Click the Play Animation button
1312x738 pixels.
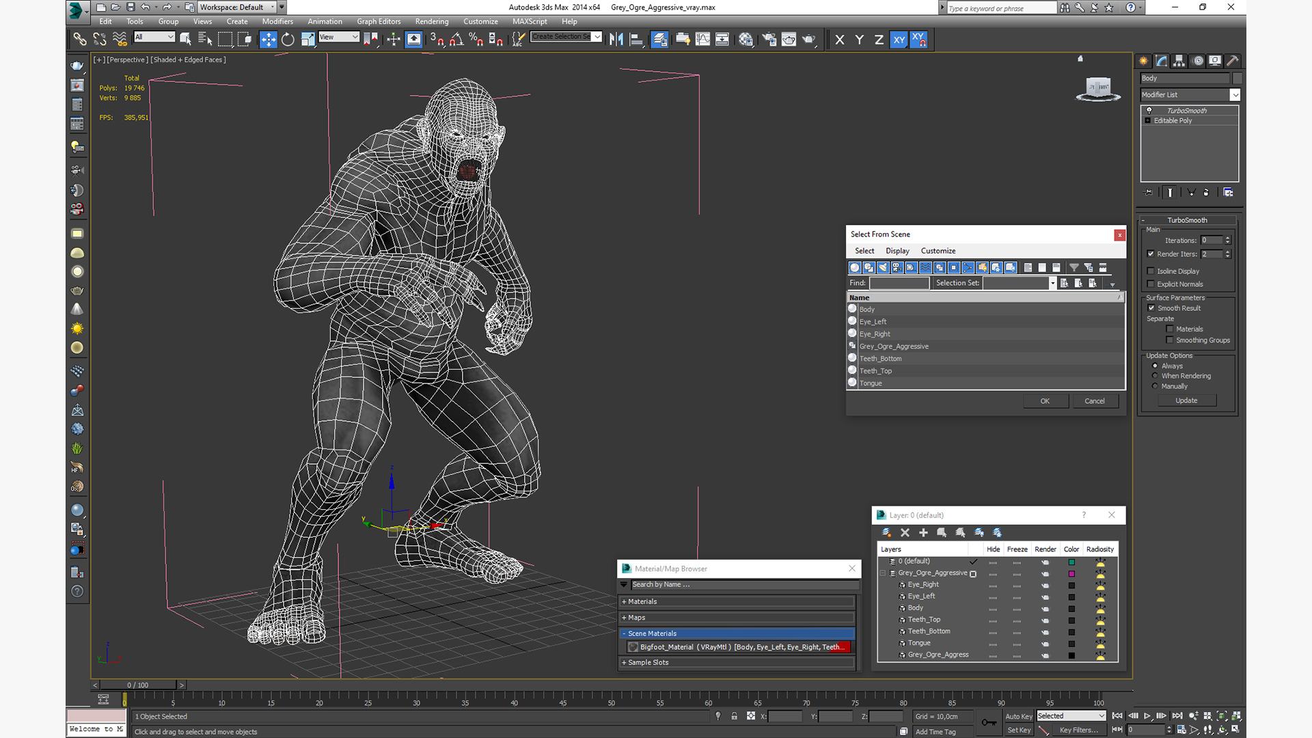[1147, 715]
